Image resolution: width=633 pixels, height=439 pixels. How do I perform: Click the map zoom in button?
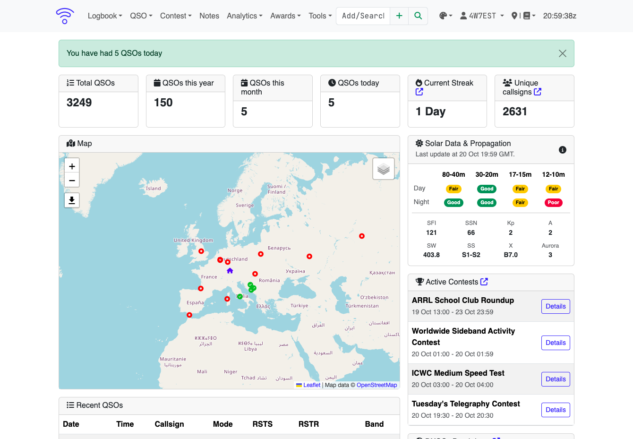point(72,166)
